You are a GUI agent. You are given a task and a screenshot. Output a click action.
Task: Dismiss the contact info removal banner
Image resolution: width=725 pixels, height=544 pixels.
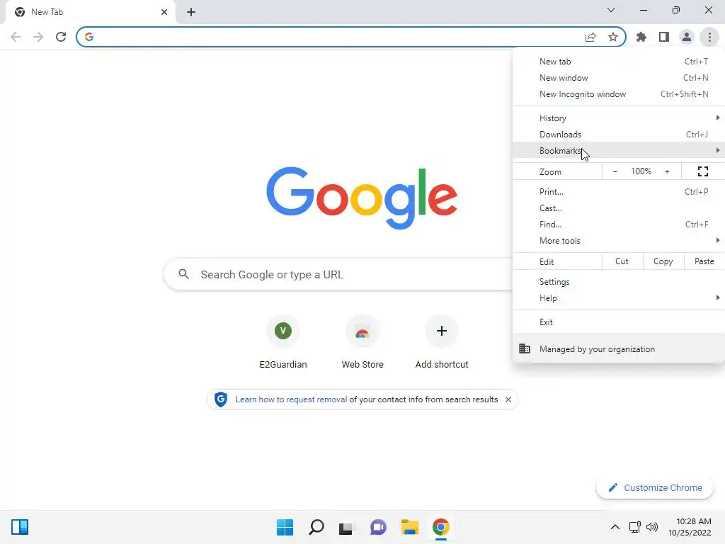coord(508,399)
